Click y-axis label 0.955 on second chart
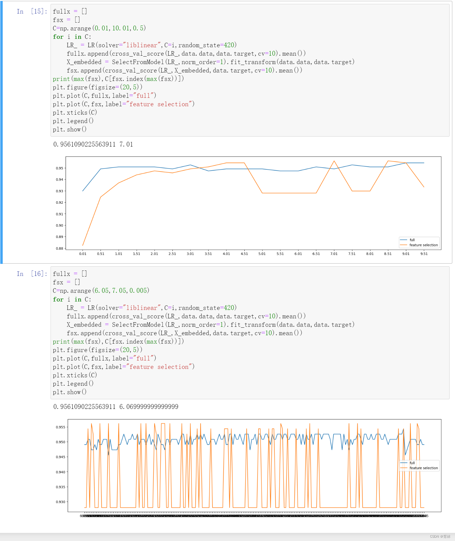Screen dimensions: 455x541 [60, 427]
